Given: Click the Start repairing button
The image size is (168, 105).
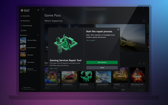Looking at the screenshot, I should coord(102,62).
